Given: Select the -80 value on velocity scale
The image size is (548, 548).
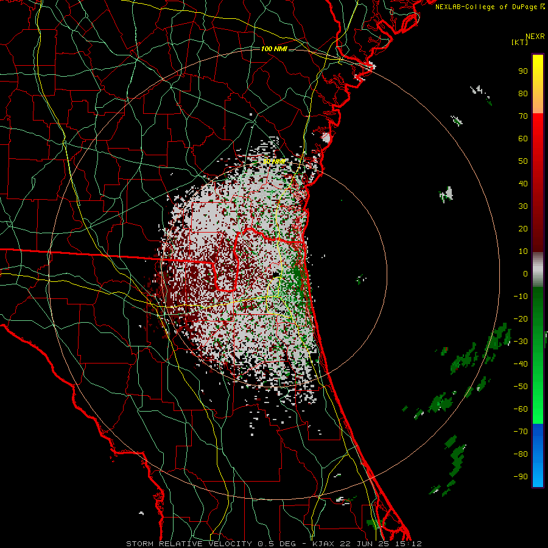Looking at the screenshot, I should tap(521, 454).
